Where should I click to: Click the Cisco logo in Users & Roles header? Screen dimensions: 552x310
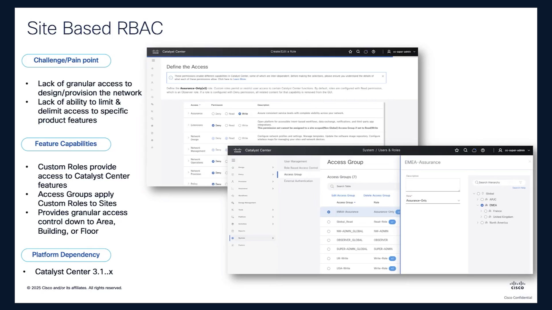237,150
